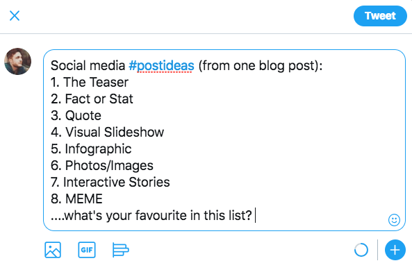412x270 pixels.
Task: Click the #postideas hashtag
Action: tap(161, 66)
